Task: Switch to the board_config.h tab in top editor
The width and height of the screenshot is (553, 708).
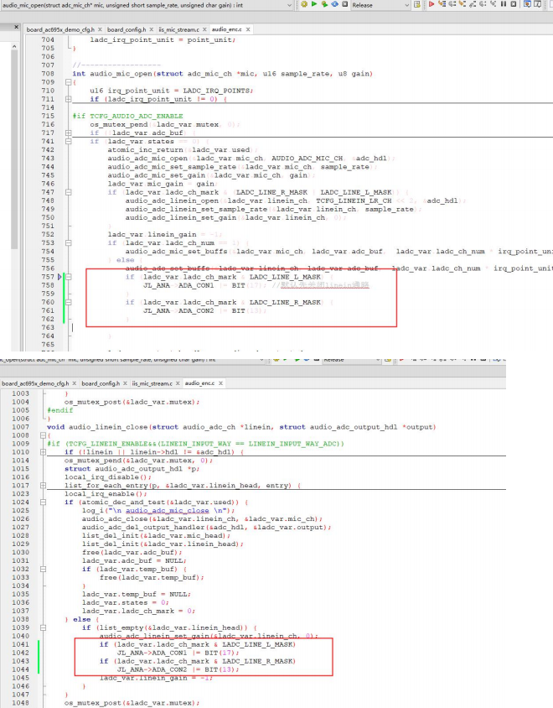Action: point(127,29)
